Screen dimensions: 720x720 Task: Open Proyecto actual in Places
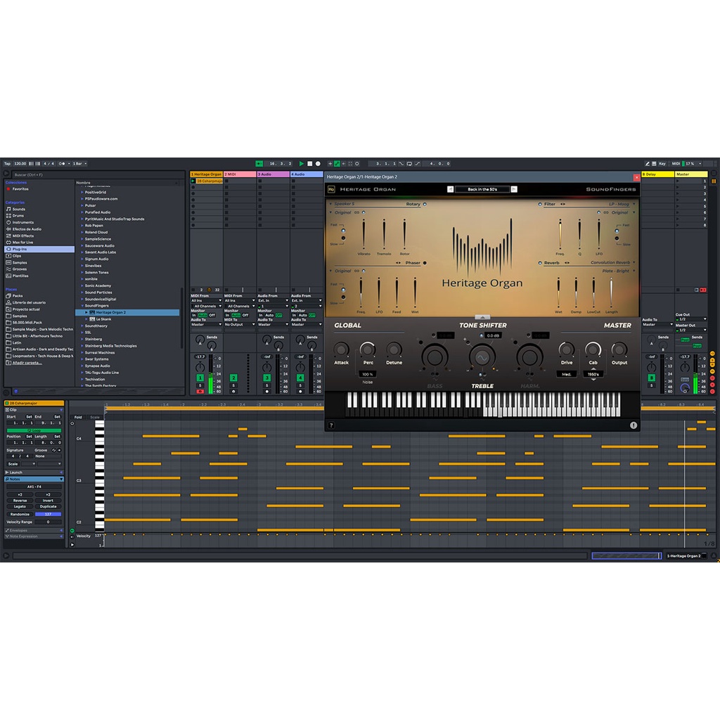[x=26, y=309]
